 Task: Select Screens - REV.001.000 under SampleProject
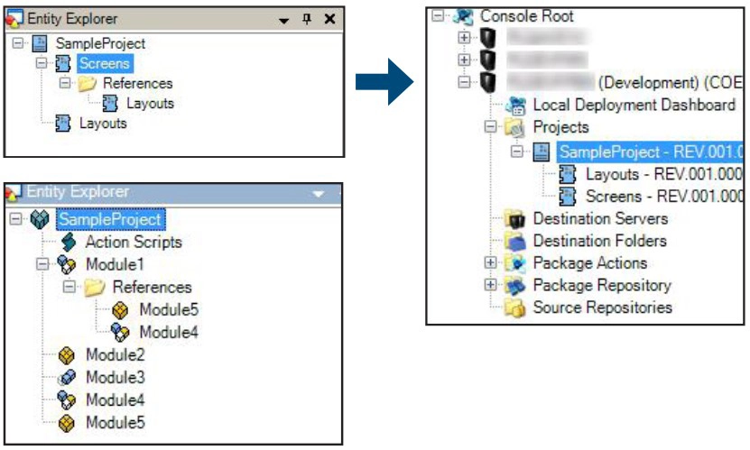pos(664,197)
